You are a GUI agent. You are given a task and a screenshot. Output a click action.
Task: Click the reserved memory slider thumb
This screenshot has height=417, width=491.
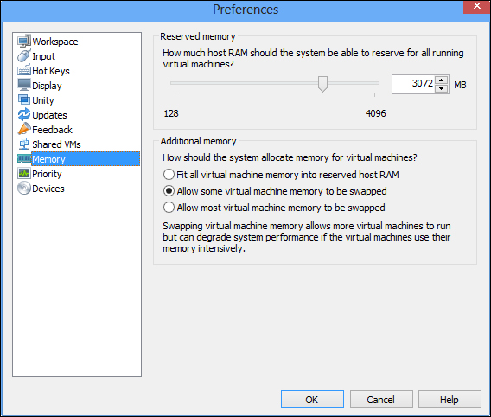[x=322, y=84]
